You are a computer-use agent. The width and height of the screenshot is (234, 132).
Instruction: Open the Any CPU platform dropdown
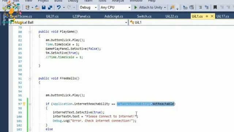116,7
